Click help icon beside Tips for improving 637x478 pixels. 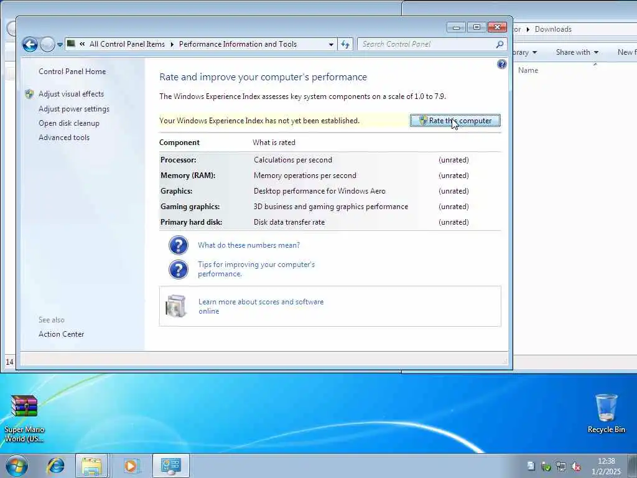tap(179, 269)
